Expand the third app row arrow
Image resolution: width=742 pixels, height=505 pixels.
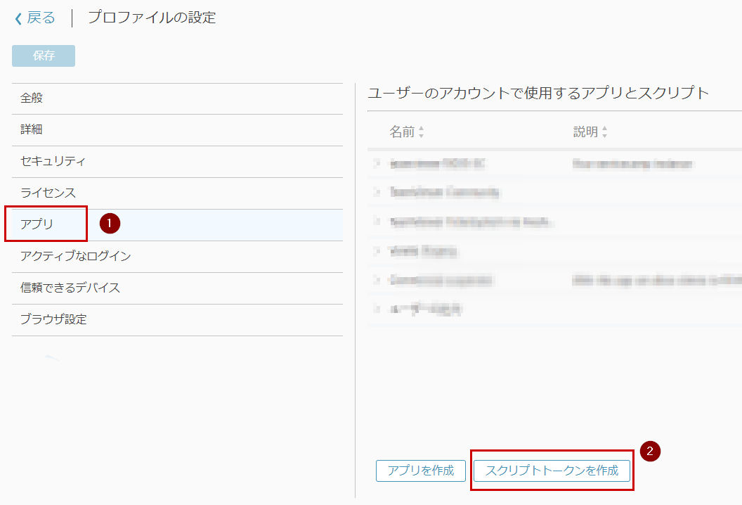point(377,222)
